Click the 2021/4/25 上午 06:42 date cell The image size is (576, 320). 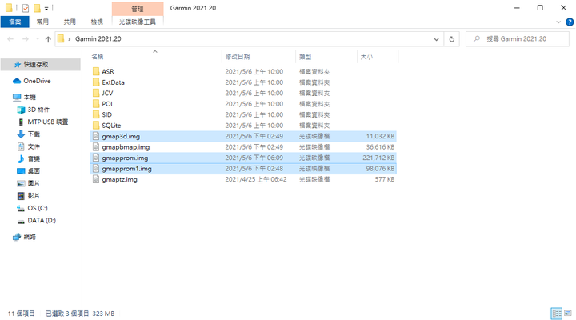click(x=256, y=179)
